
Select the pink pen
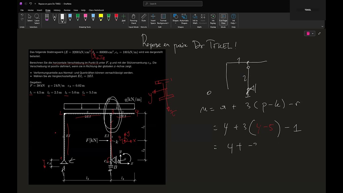tap(85, 18)
